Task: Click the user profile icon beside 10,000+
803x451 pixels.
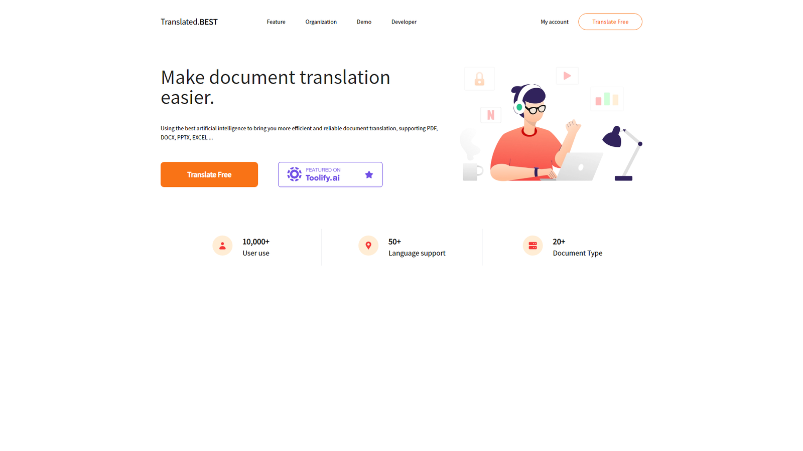Action: (x=222, y=246)
